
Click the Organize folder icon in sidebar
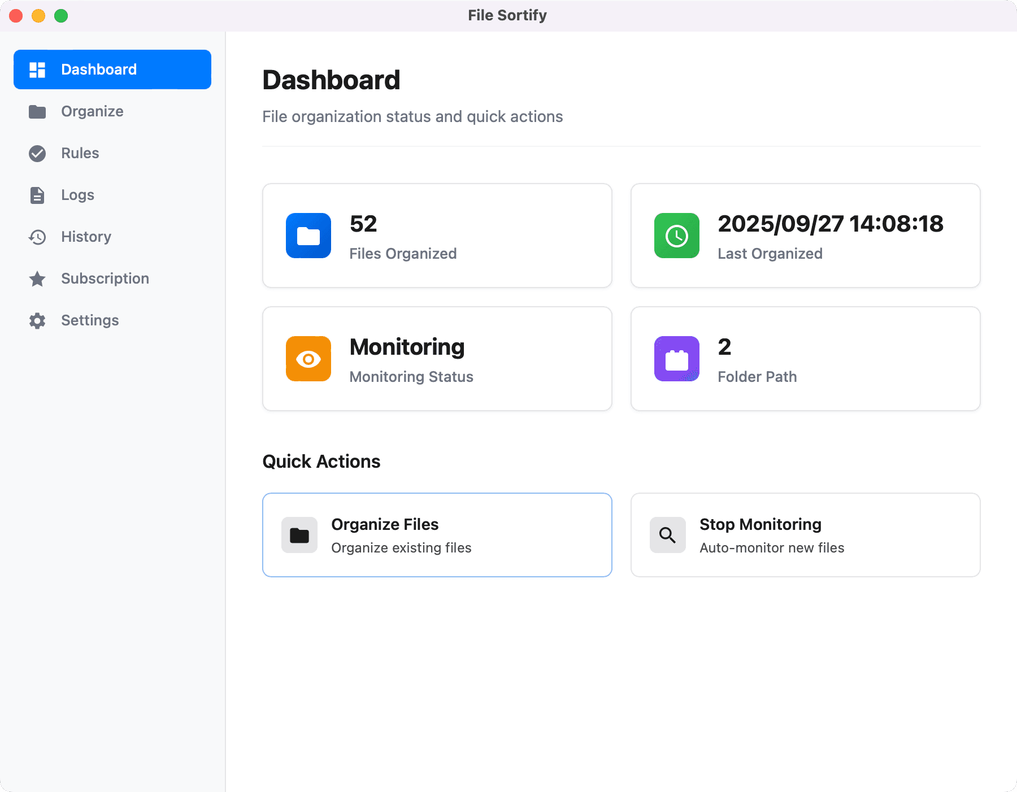click(37, 111)
